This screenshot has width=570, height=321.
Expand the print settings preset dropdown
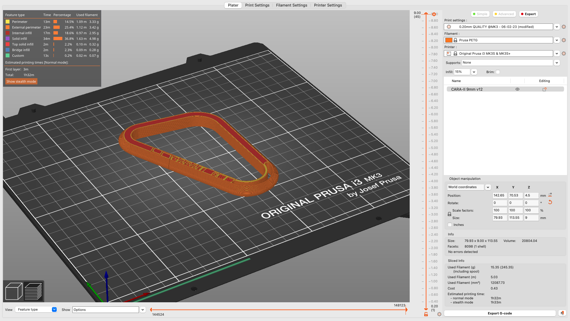(557, 27)
